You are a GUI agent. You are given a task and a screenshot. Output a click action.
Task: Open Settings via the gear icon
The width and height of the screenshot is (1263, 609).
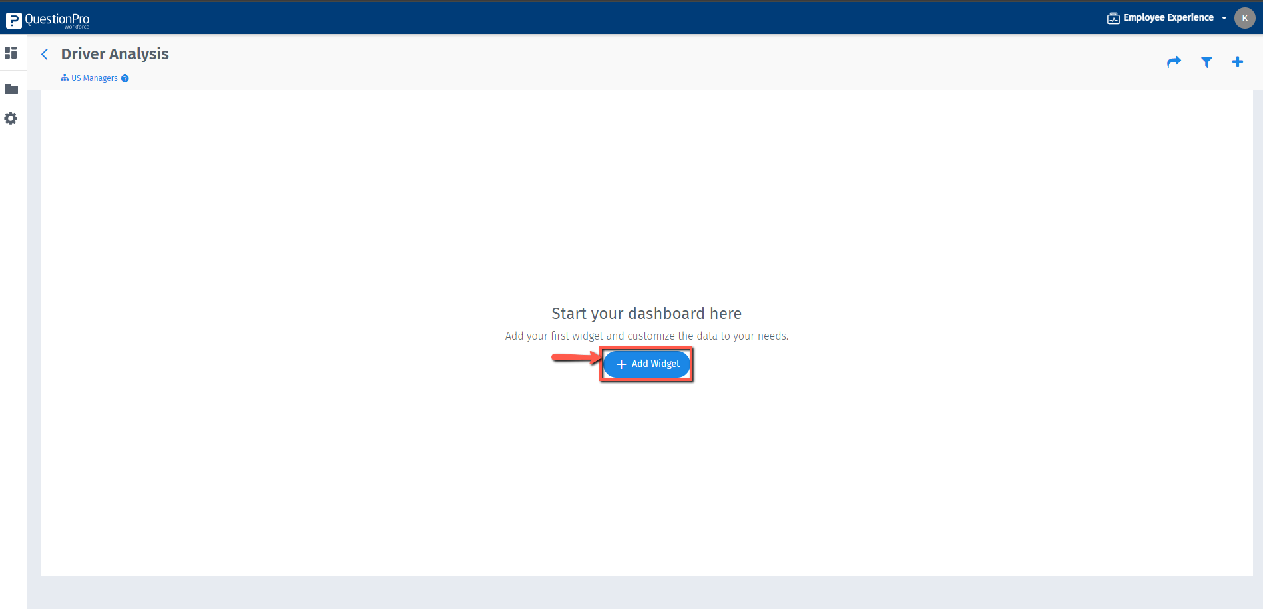tap(11, 118)
